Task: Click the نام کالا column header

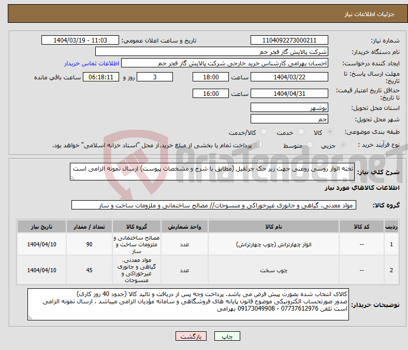Action: [x=273, y=227]
